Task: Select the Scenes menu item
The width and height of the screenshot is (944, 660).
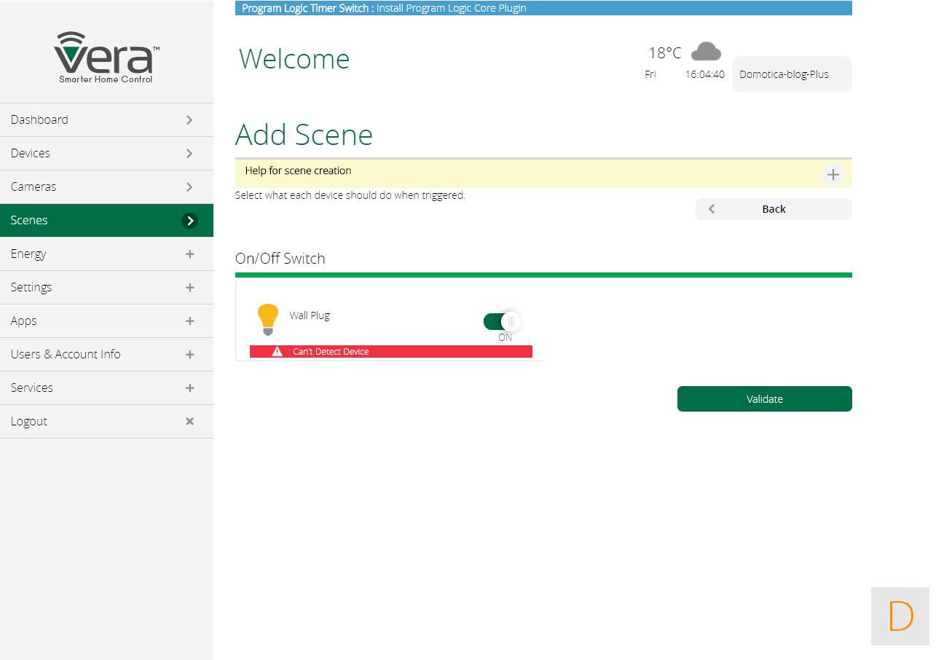Action: pos(29,220)
